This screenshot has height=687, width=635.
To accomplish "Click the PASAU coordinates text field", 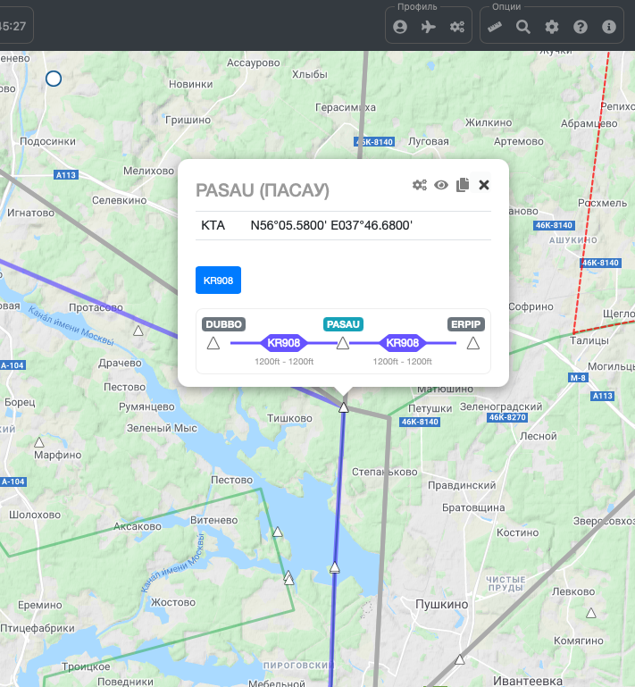I will point(331,226).
